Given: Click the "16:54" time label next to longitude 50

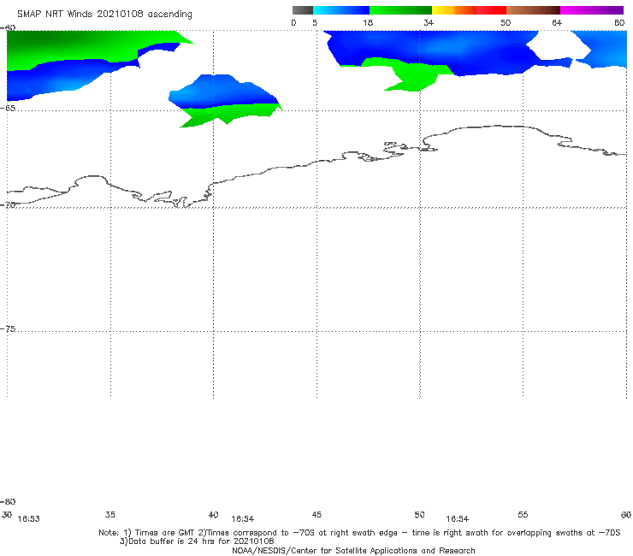Looking at the screenshot, I should click(458, 519).
